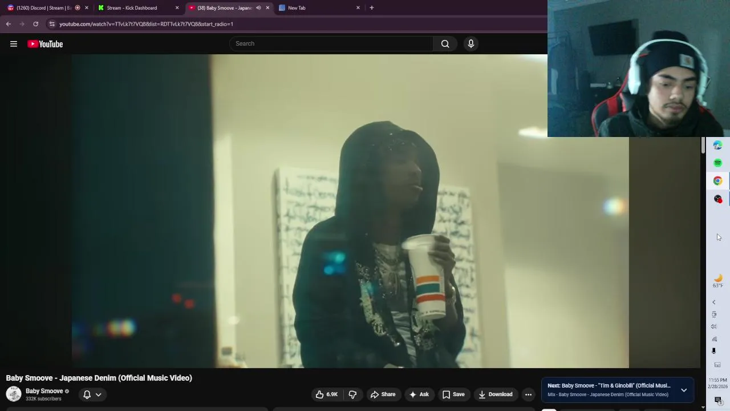The image size is (730, 411).
Task: Submit search with the magnifier button
Action: 445,43
